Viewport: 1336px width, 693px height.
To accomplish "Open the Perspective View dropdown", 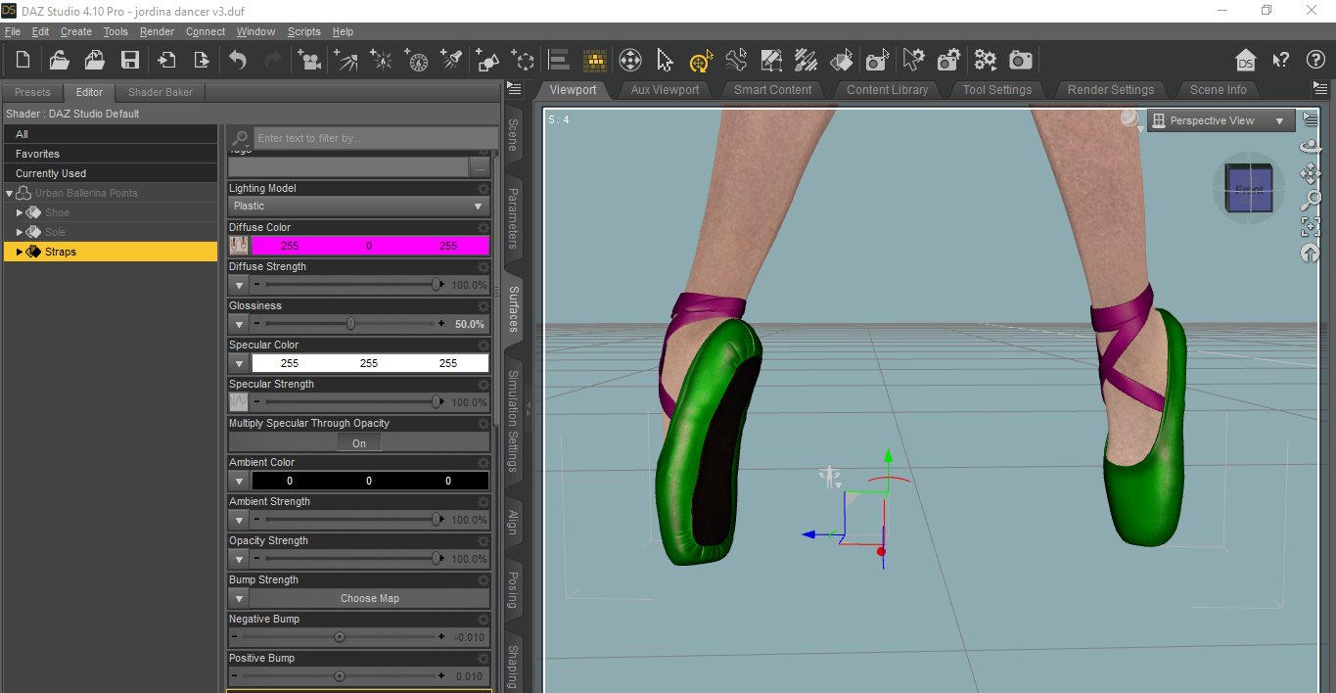I will click(1221, 120).
